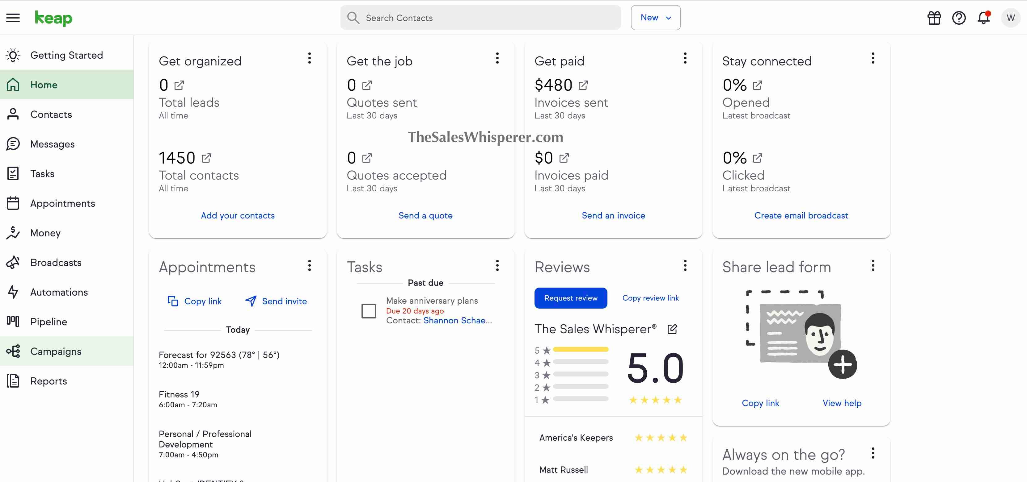Viewport: 1027px width, 482px height.
Task: Click the Search Contacts input field
Action: pyautogui.click(x=480, y=18)
